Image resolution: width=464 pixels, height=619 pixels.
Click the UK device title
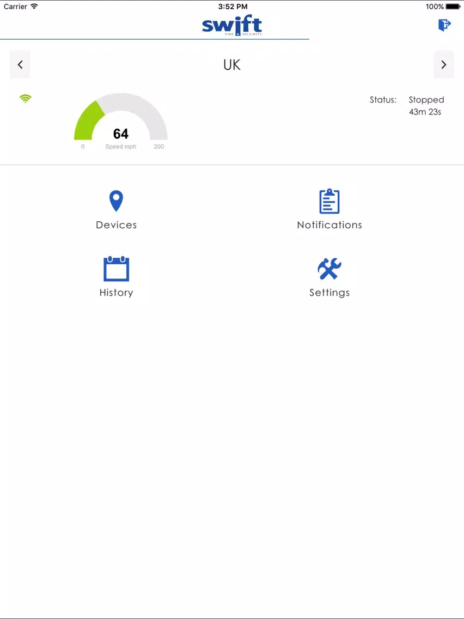coord(232,65)
